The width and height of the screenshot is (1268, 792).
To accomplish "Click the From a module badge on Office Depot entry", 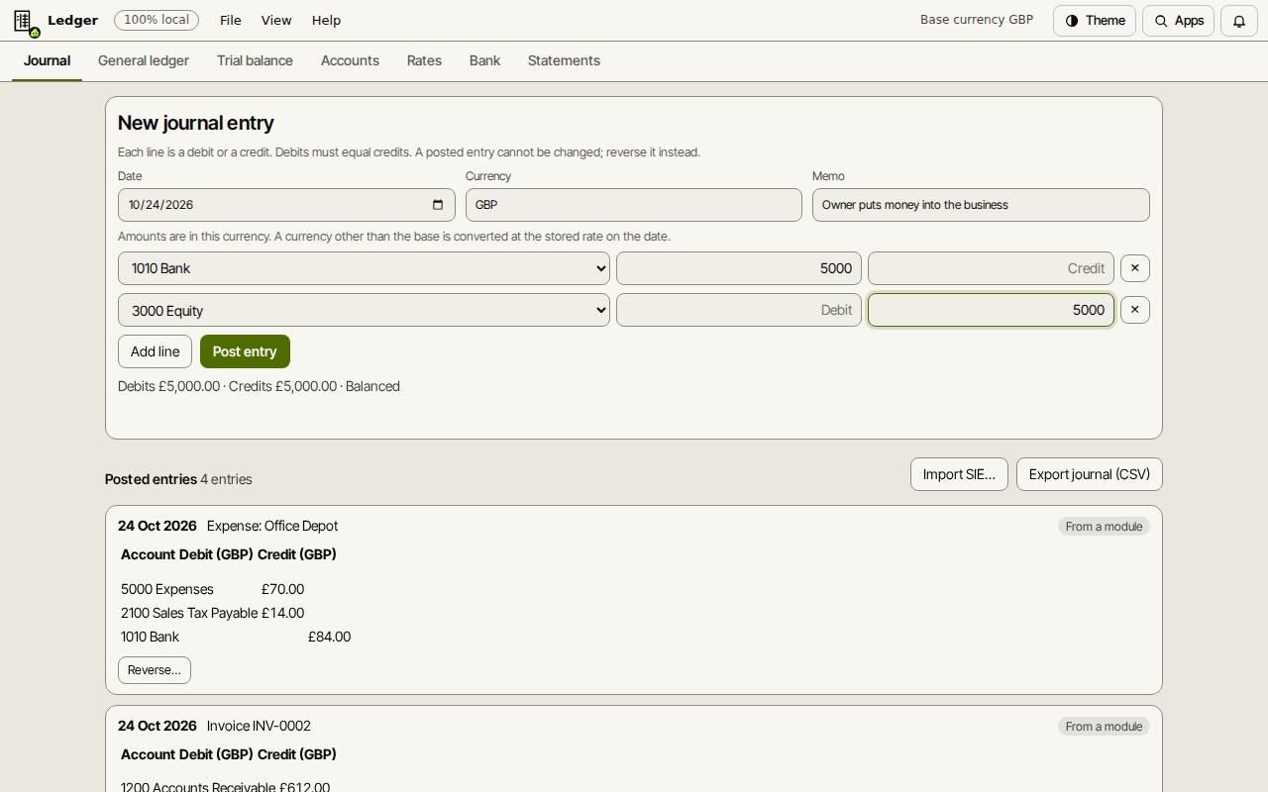I will coord(1104,527).
